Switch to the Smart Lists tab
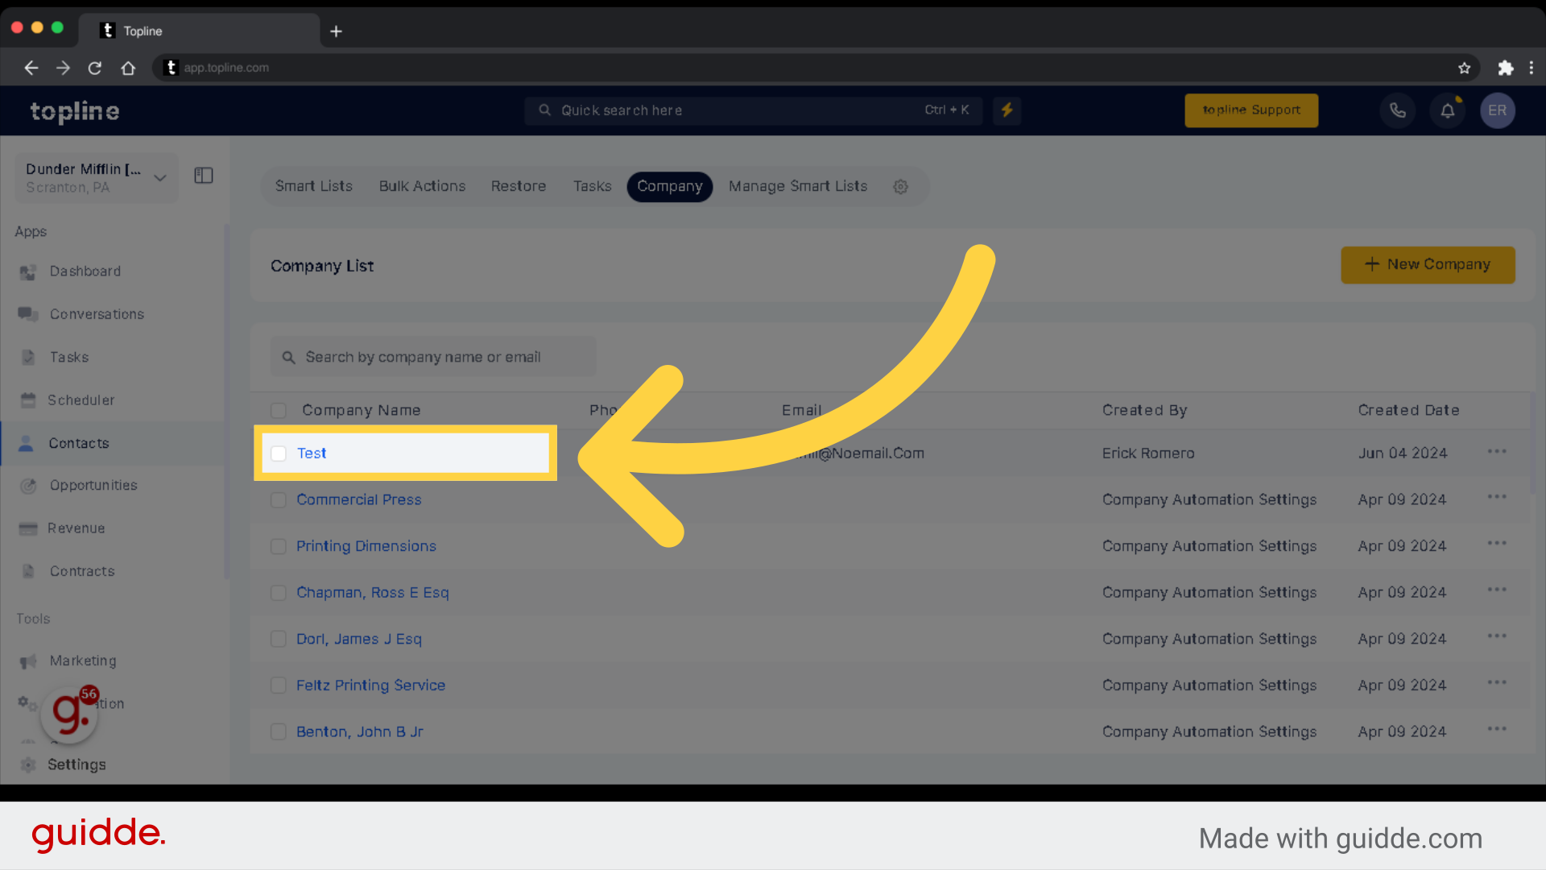Image resolution: width=1546 pixels, height=870 pixels. pos(314,187)
